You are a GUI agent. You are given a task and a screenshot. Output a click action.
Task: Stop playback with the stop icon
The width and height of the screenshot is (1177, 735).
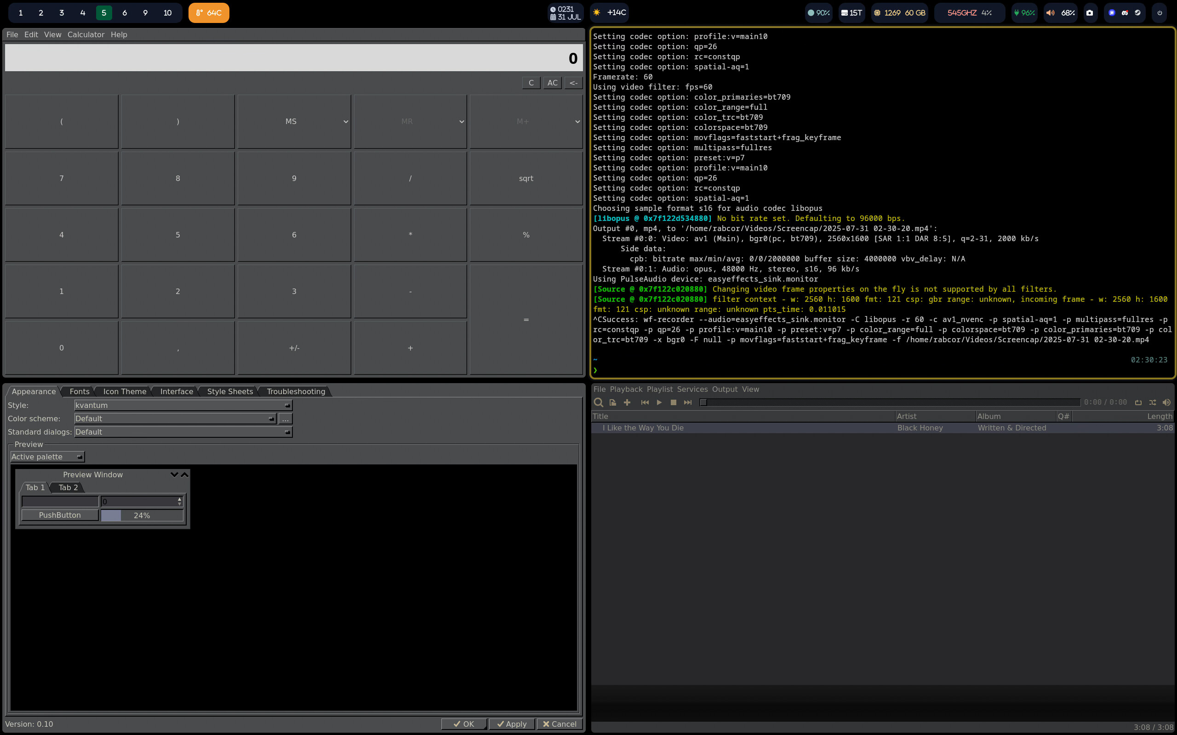coord(673,402)
